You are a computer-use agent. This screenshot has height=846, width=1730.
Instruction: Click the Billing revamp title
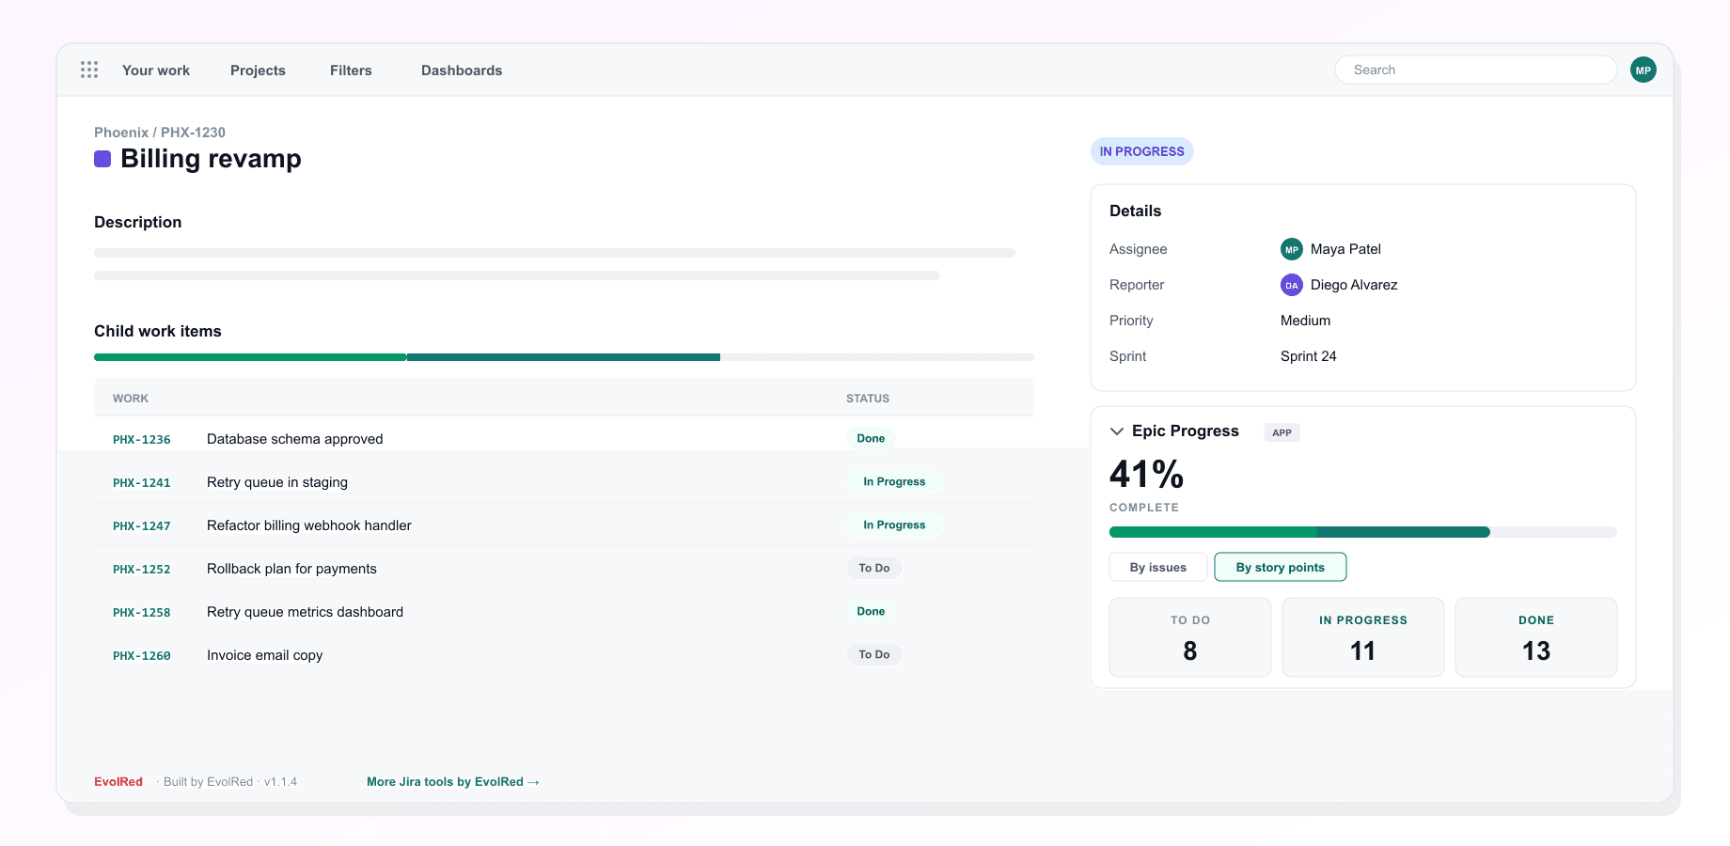coord(212,159)
